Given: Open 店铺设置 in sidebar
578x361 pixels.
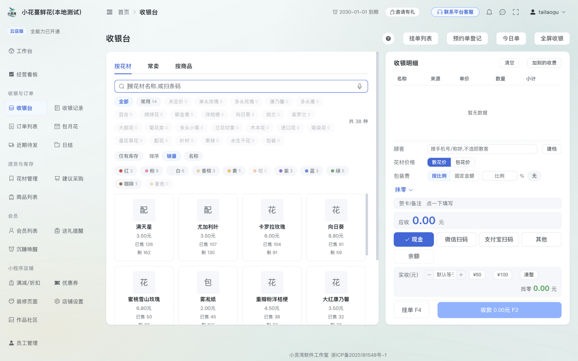Looking at the screenshot, I should tap(69, 301).
